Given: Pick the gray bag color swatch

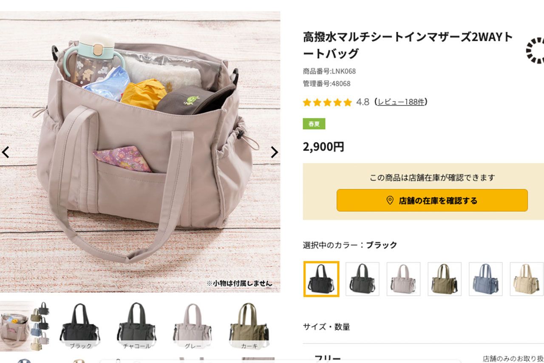Looking at the screenshot, I should click(x=404, y=279).
